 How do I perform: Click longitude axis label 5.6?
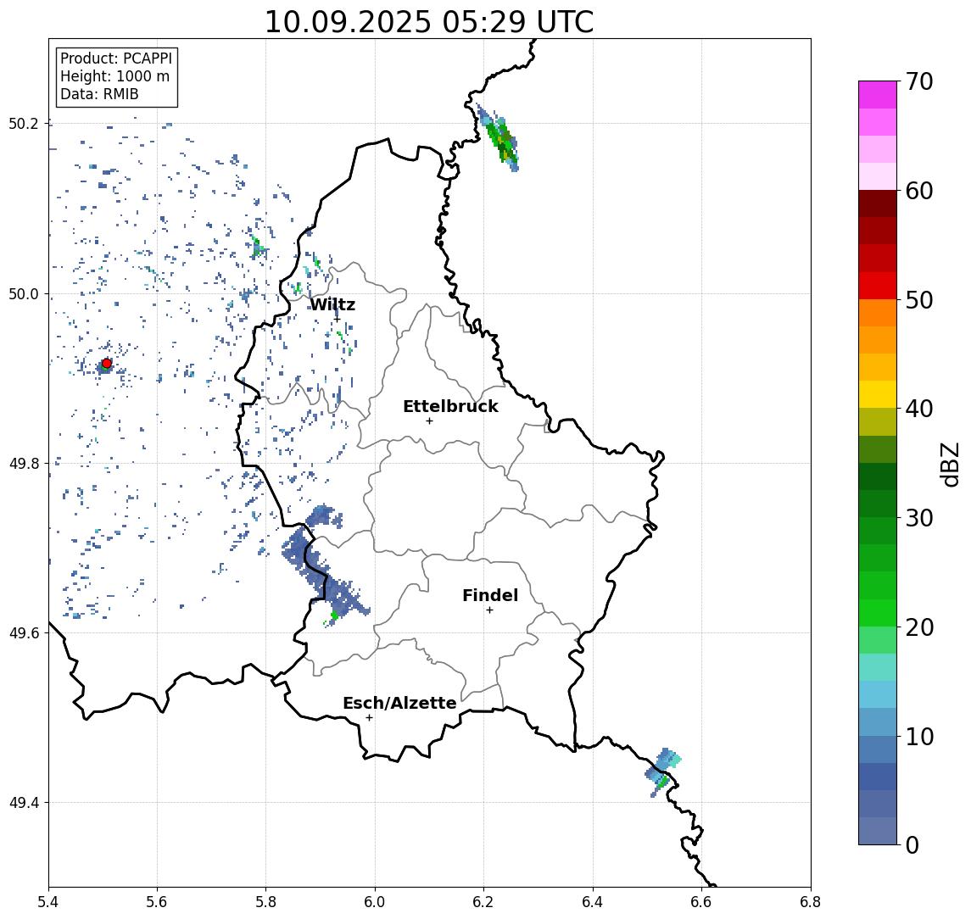pyautogui.click(x=157, y=902)
